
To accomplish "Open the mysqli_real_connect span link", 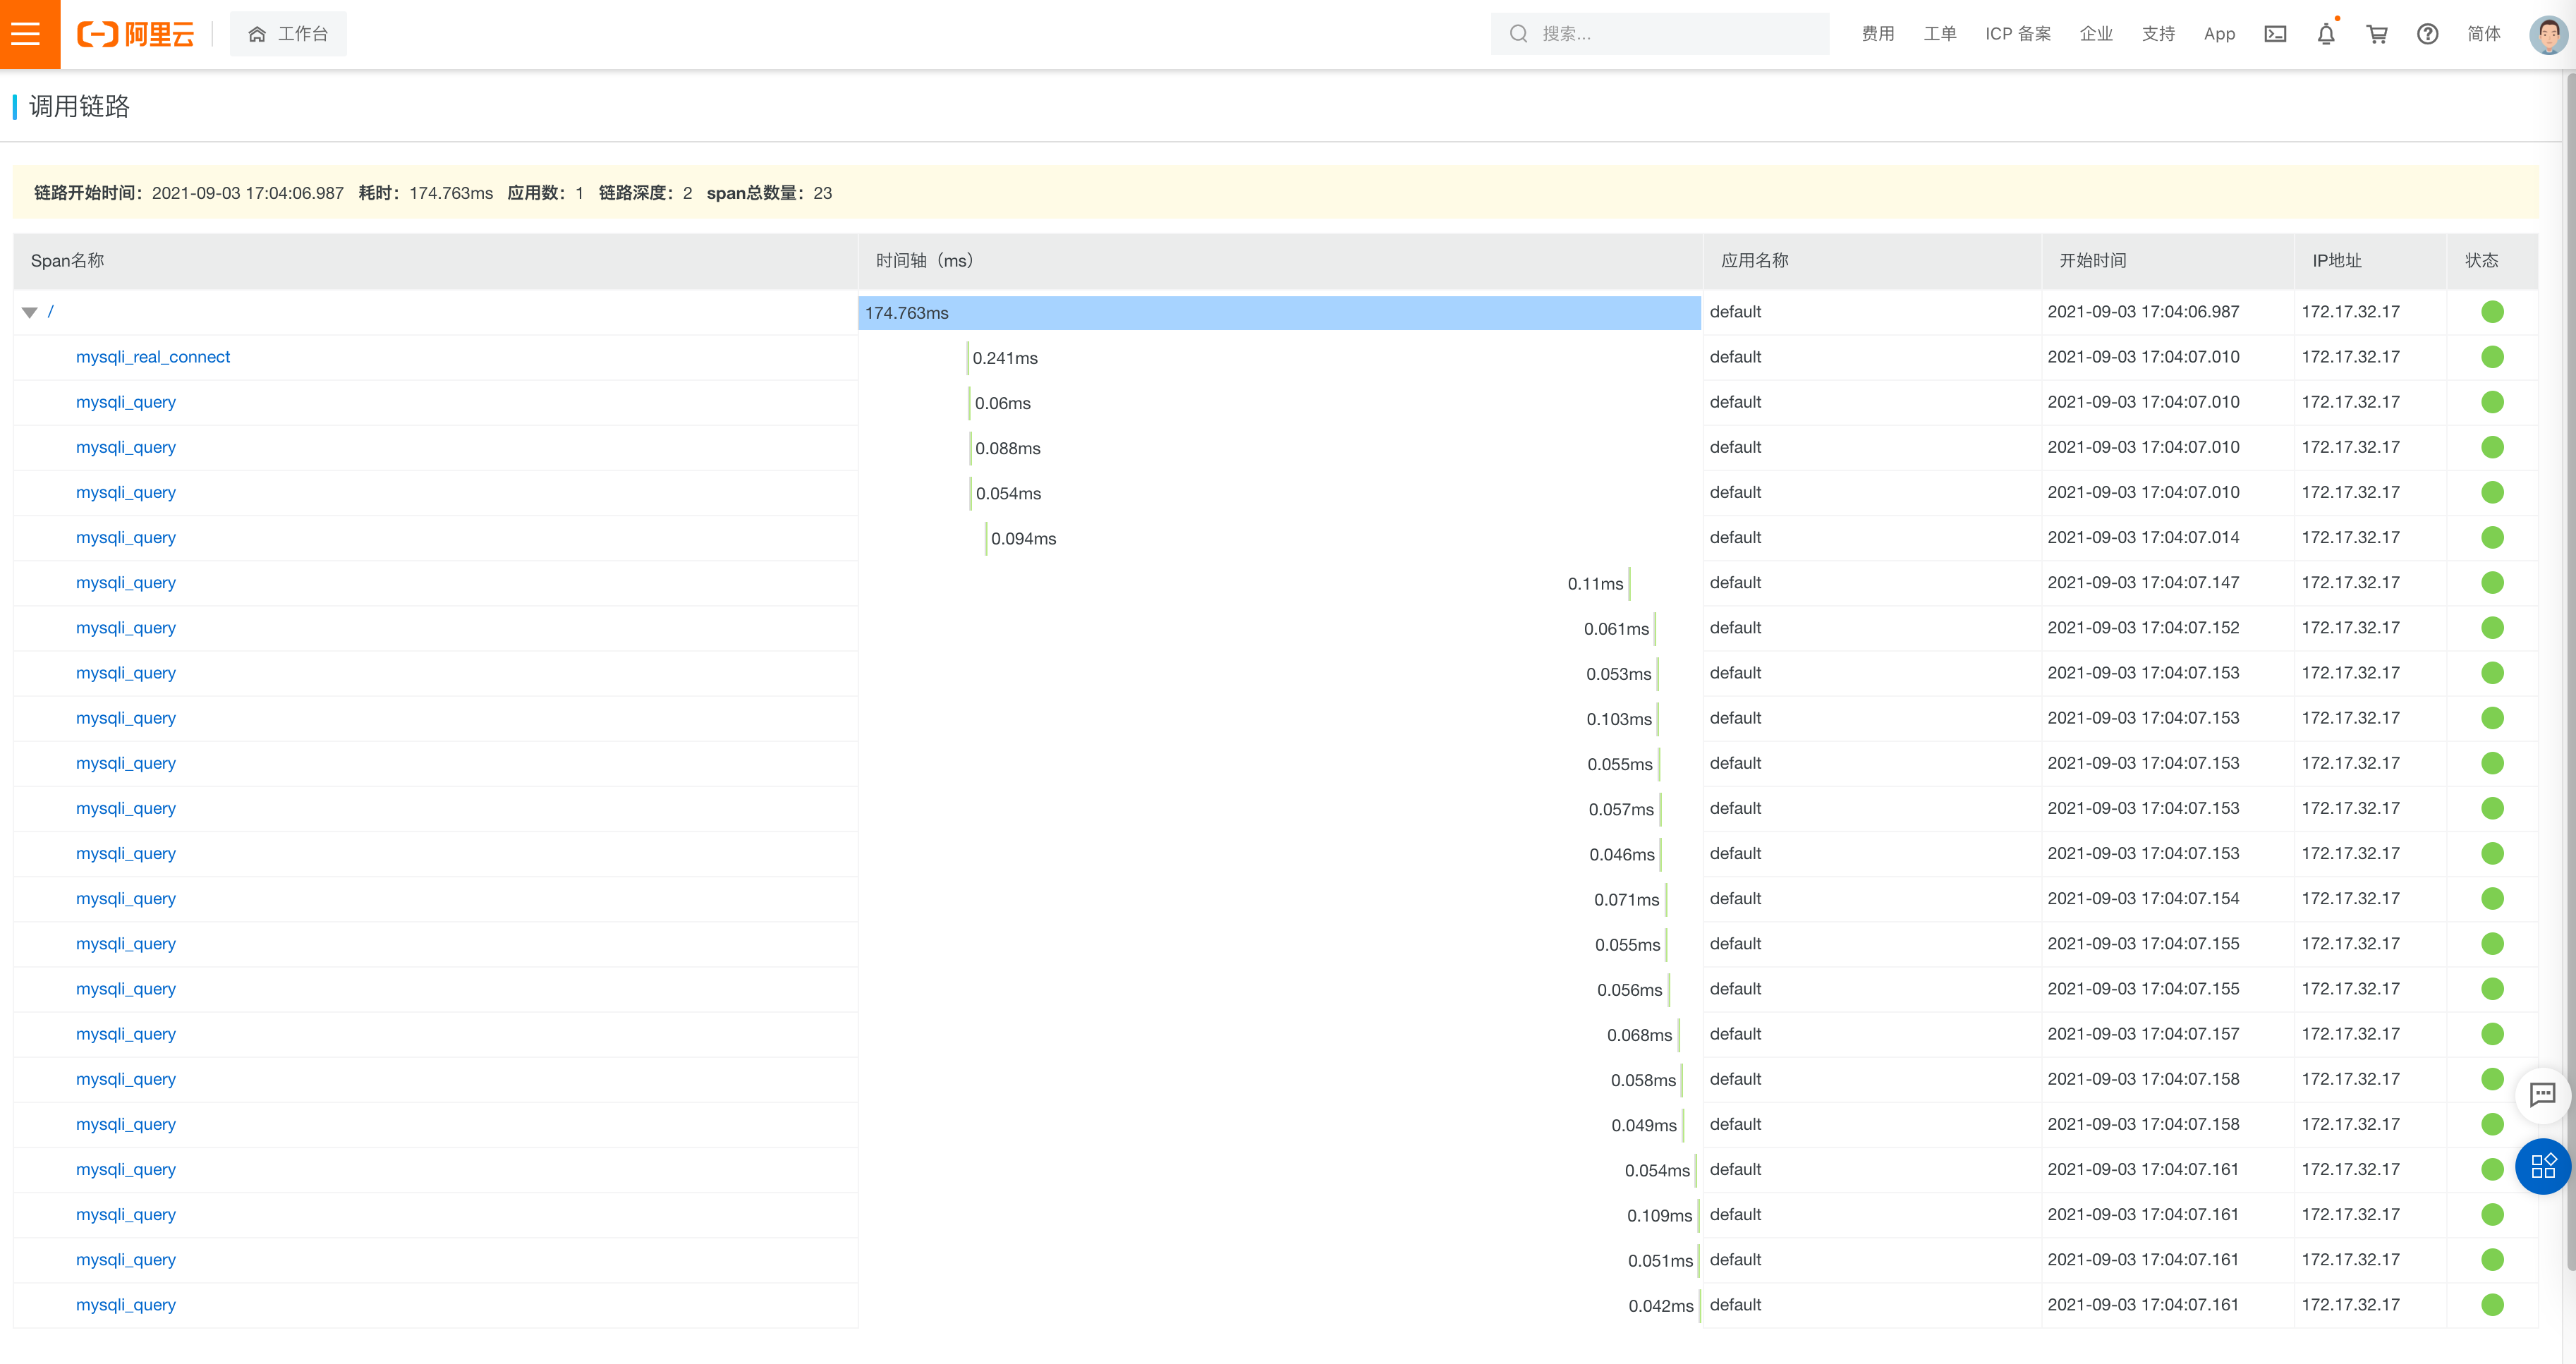I will (x=153, y=357).
